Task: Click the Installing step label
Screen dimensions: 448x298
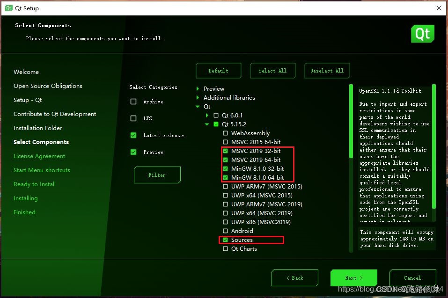Action: coord(26,198)
